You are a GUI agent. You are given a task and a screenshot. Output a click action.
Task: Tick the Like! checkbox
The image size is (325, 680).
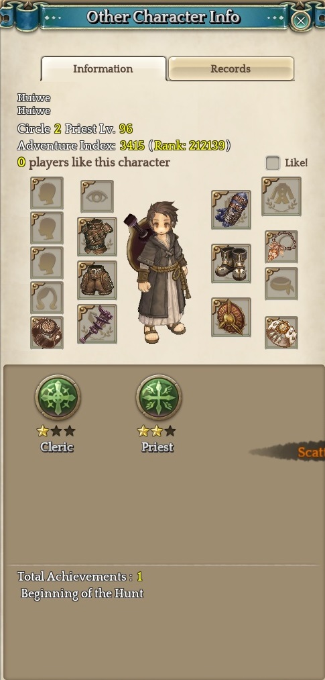pyautogui.click(x=273, y=163)
